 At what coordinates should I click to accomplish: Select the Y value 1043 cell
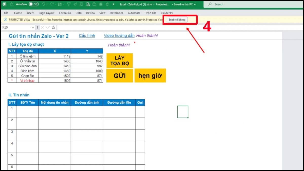click(x=87, y=61)
